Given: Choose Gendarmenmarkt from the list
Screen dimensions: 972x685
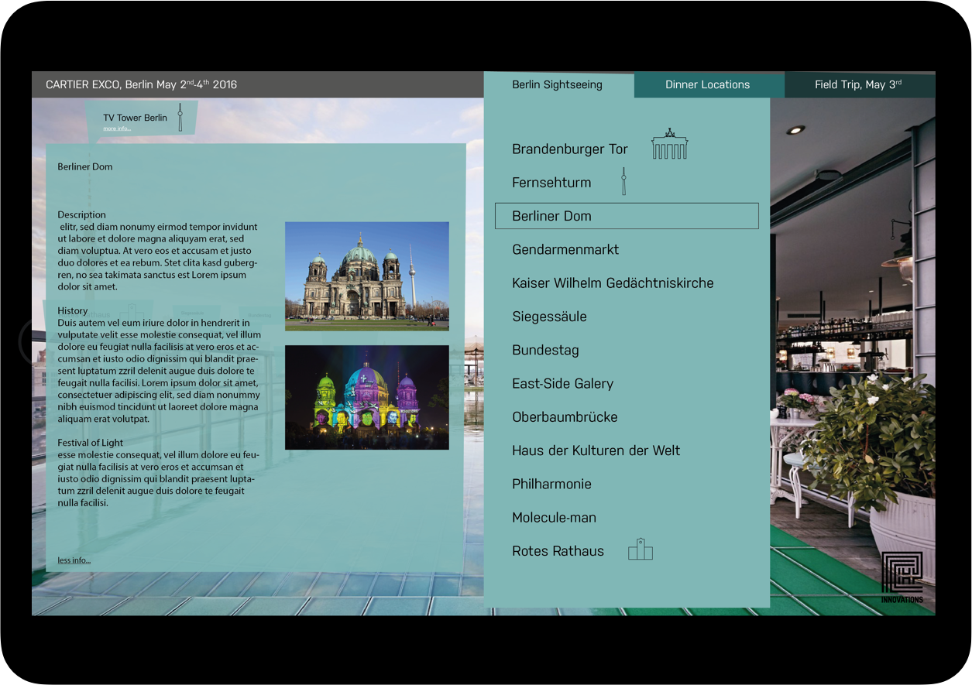Looking at the screenshot, I should coord(565,249).
